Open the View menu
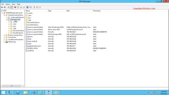169x95 pixels. pyautogui.click(x=13, y=4)
